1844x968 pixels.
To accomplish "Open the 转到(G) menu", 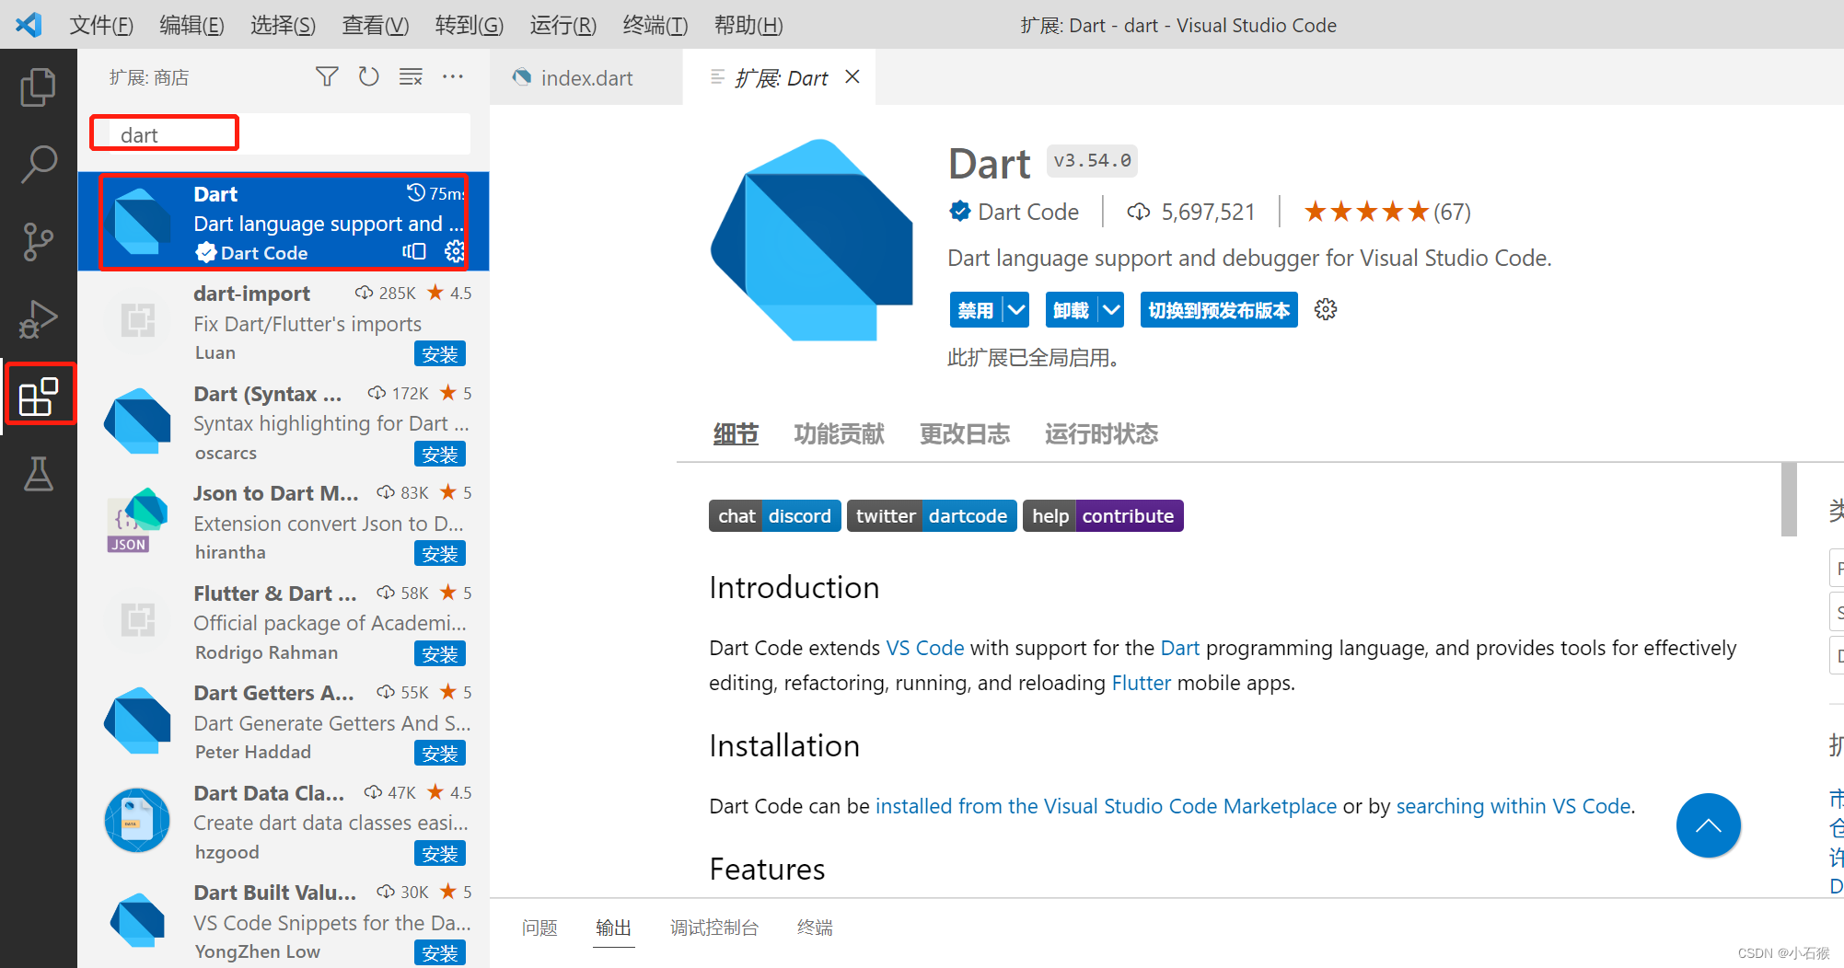I will 470,25.
